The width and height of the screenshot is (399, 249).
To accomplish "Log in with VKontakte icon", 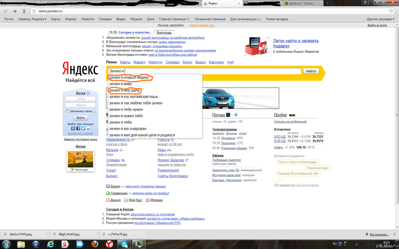I will (73, 128).
